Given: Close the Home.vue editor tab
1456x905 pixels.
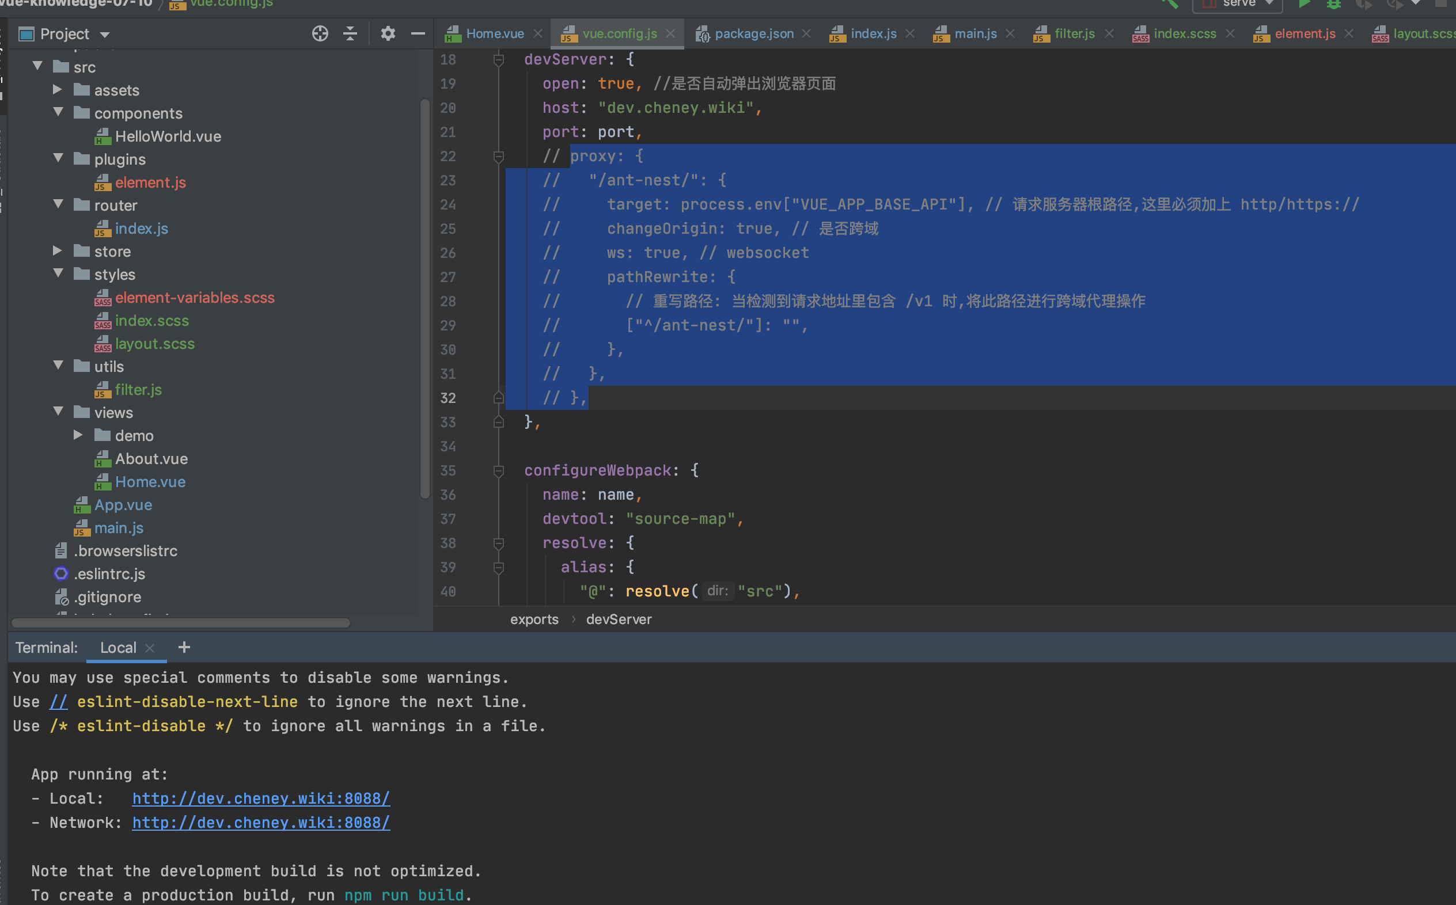Looking at the screenshot, I should (x=537, y=33).
